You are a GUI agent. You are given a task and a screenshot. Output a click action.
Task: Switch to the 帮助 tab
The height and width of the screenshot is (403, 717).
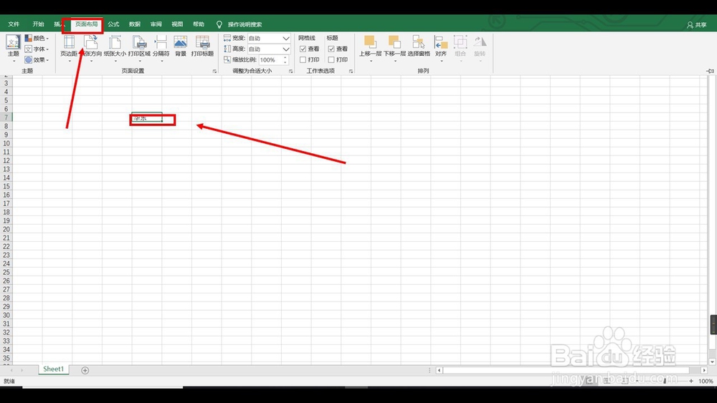(199, 24)
